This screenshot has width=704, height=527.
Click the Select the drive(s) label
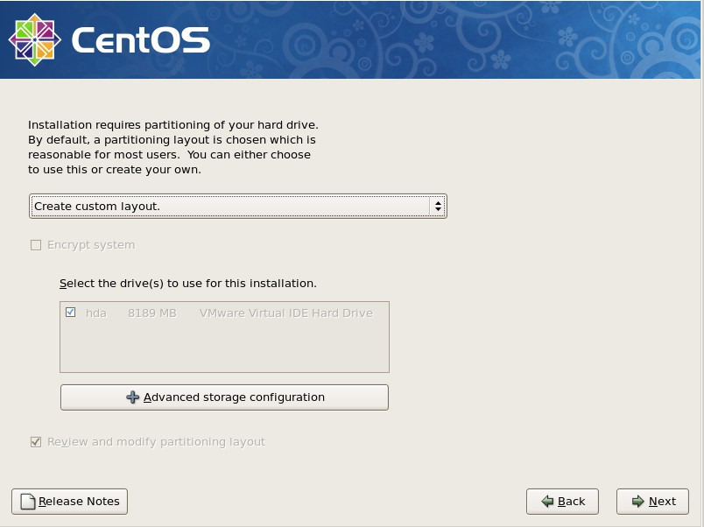point(187,284)
